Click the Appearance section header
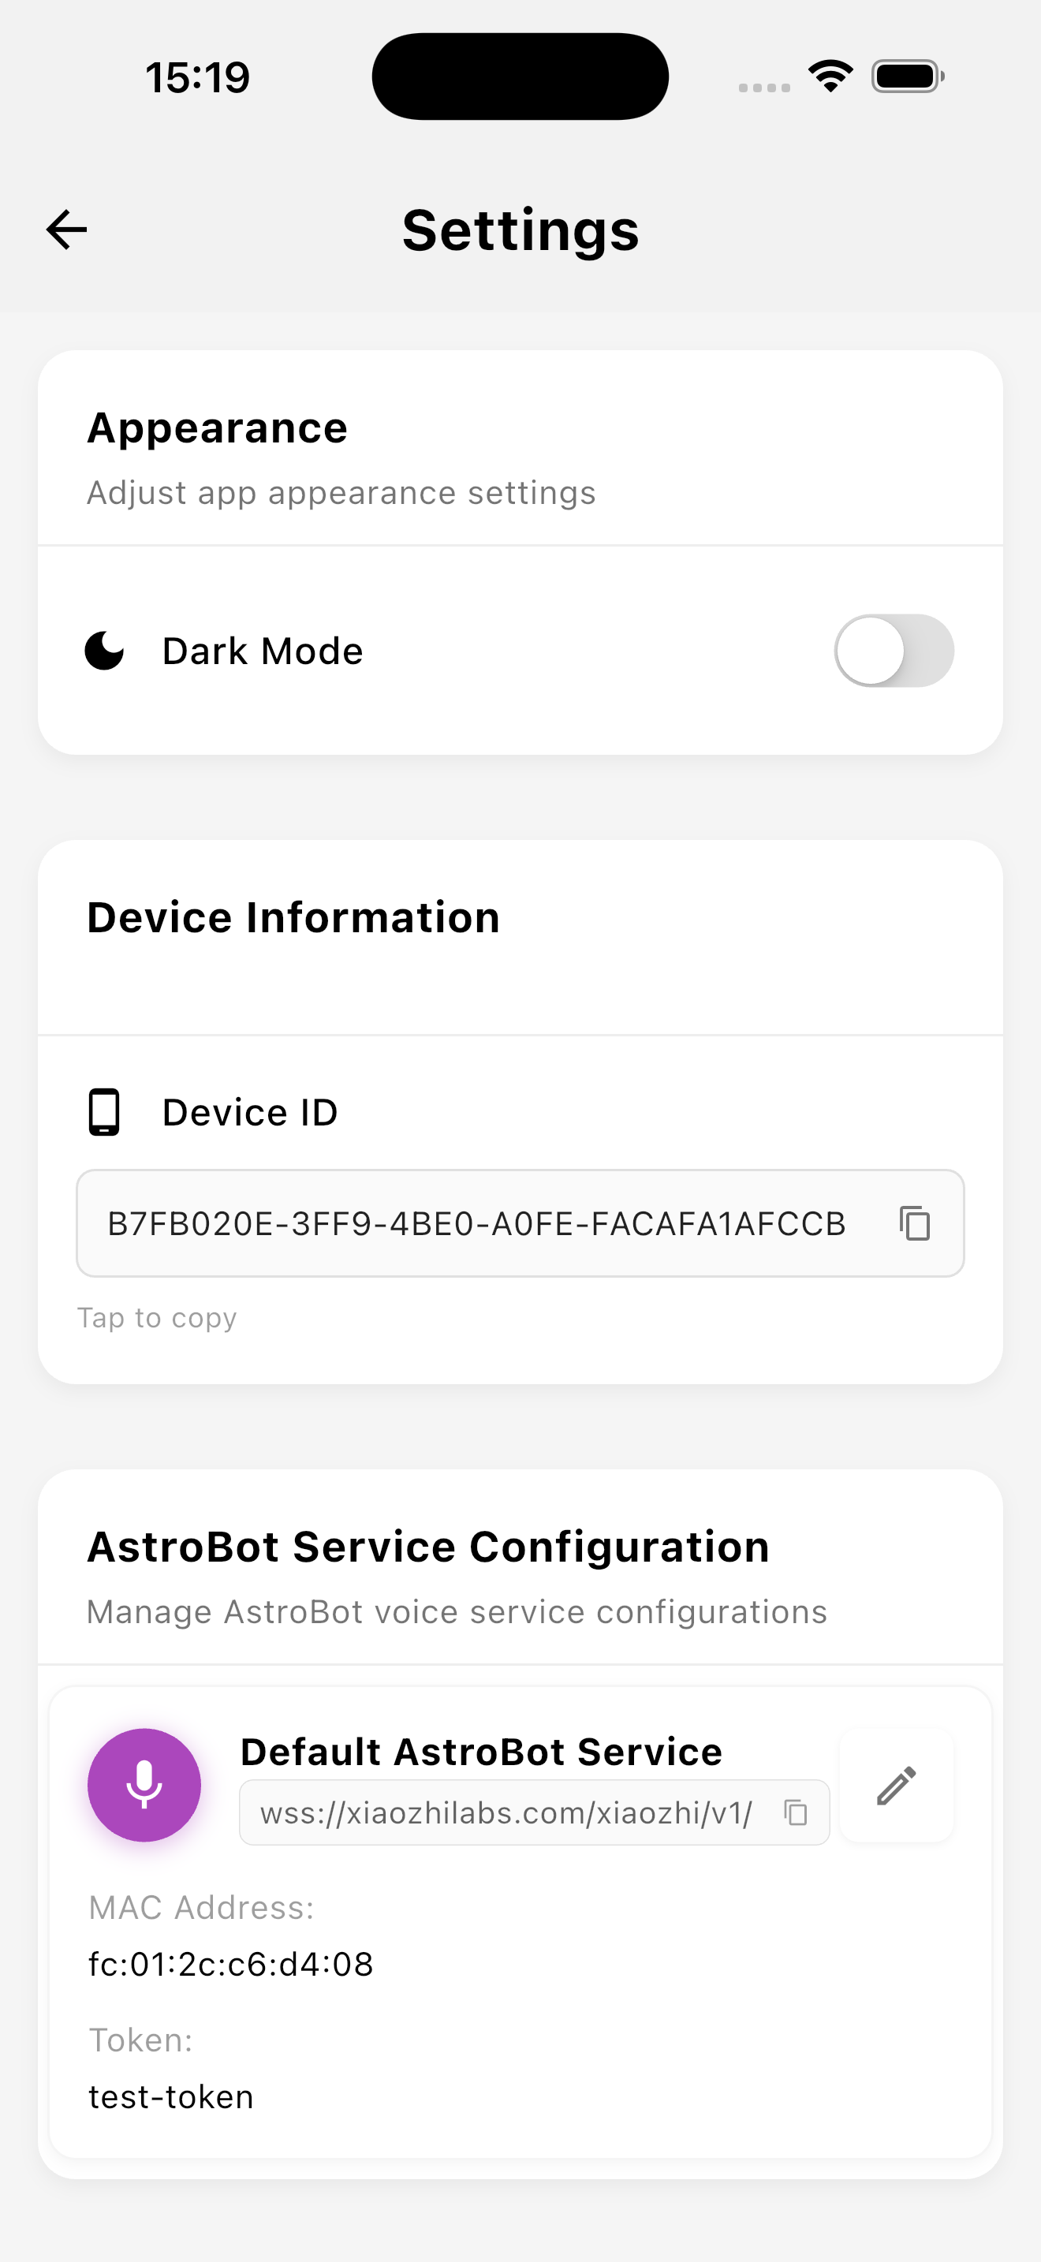1041x2262 pixels. [217, 428]
